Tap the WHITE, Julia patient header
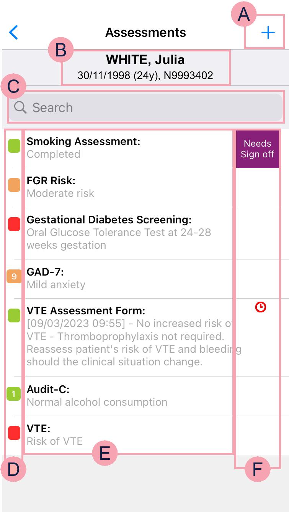Screen dimensions: 289x512 click(x=145, y=67)
